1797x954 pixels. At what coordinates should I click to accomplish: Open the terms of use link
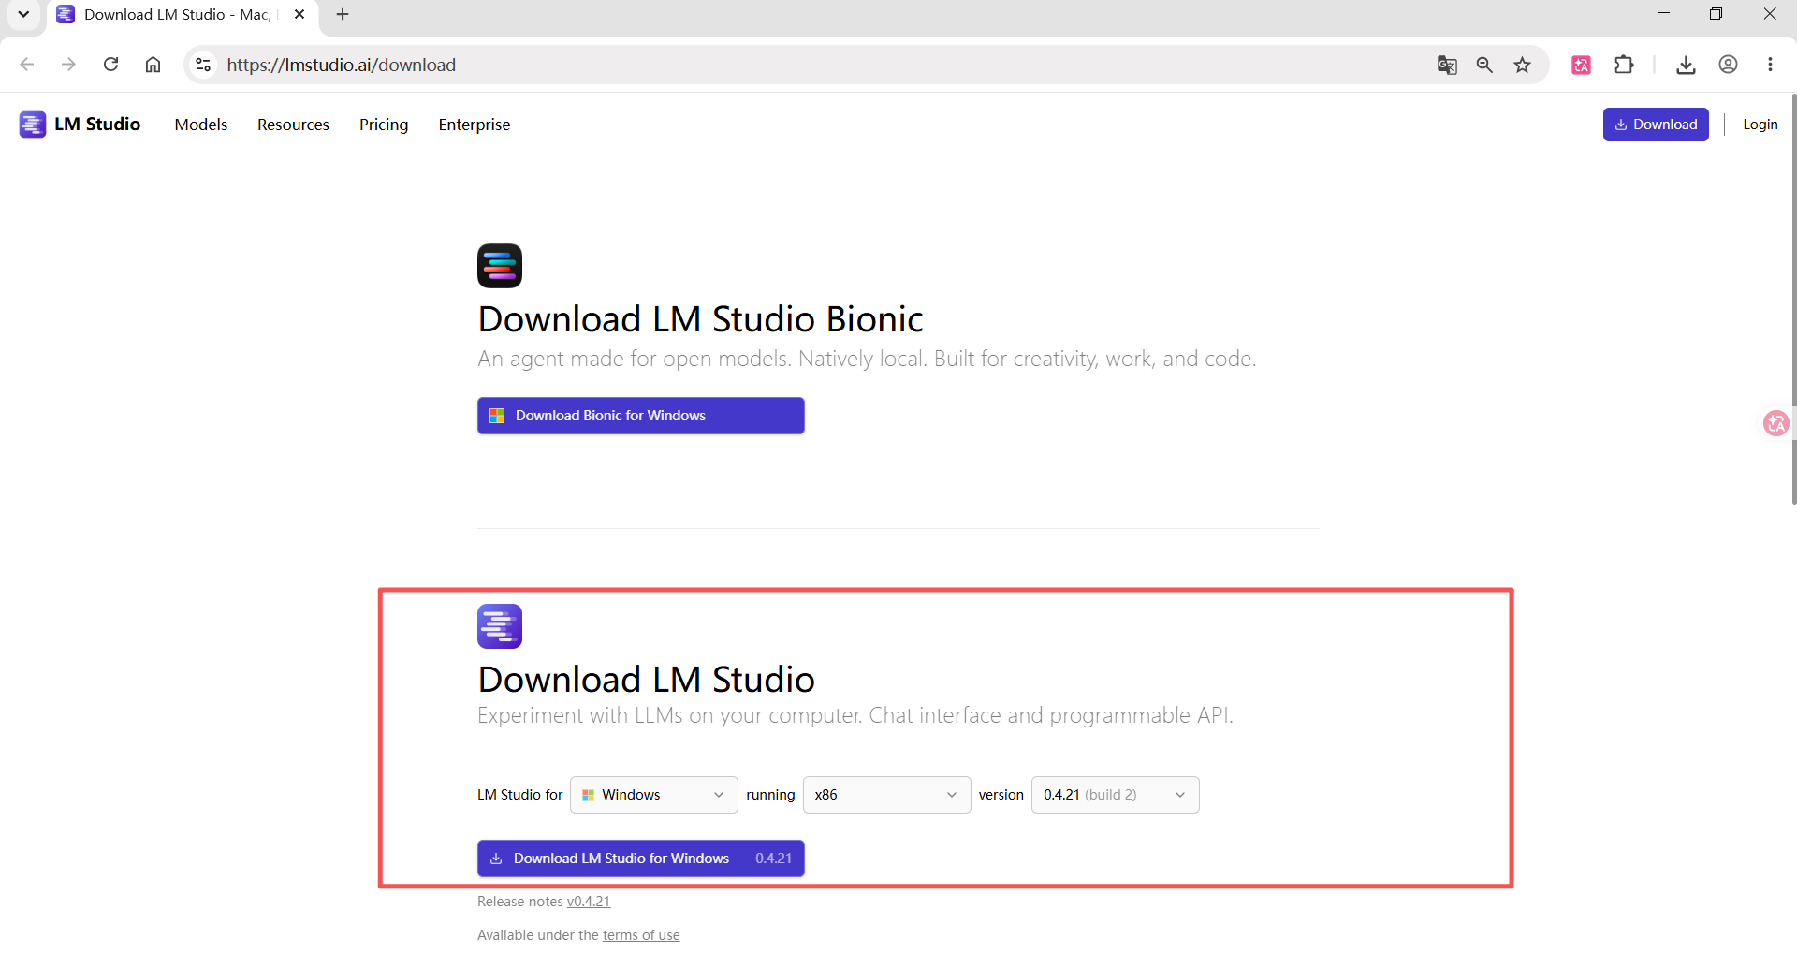point(641,935)
